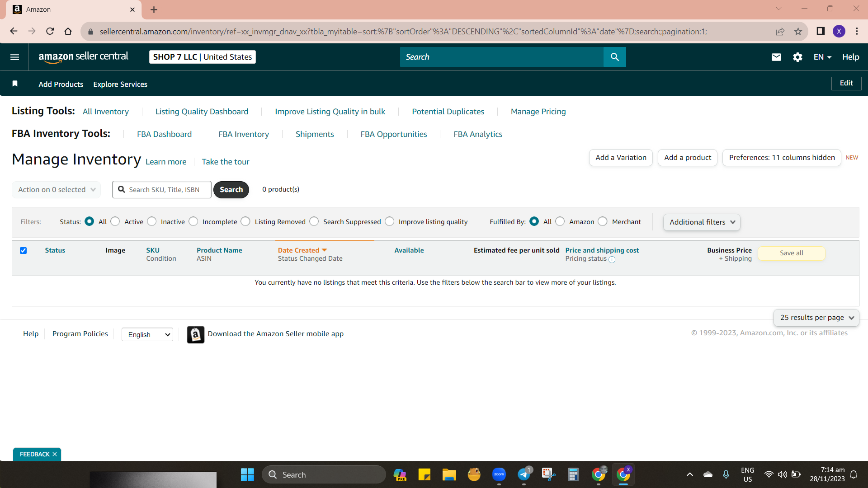Open the FBA Dashboard tab
The height and width of the screenshot is (488, 868).
164,134
